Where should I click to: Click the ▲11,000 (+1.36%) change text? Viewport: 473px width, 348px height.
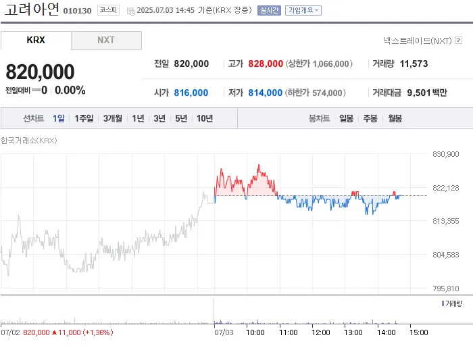point(82,332)
